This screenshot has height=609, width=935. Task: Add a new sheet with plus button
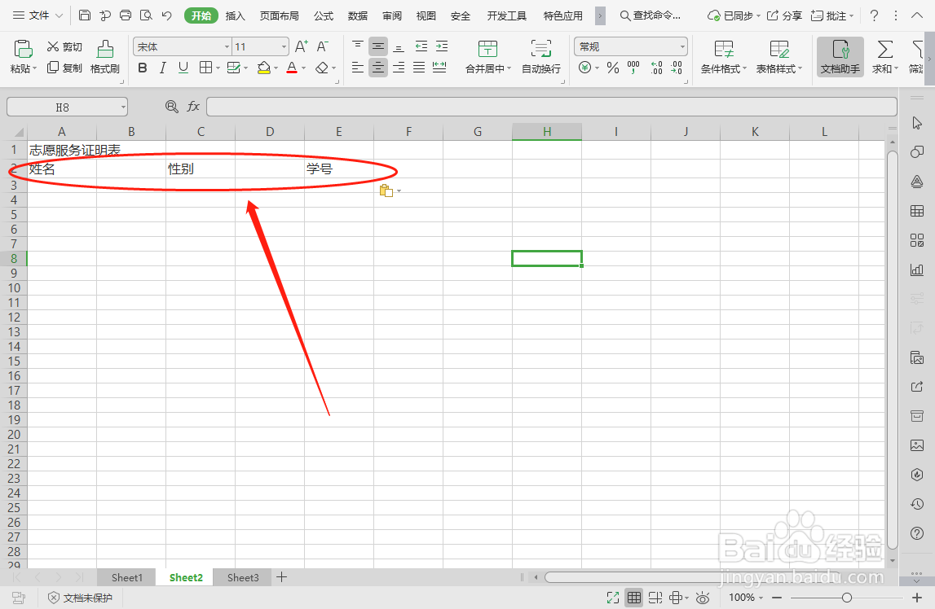(x=282, y=577)
